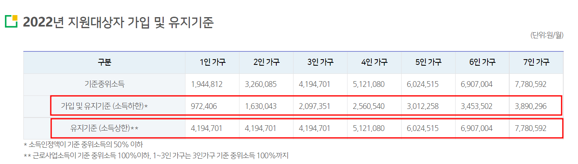Click 6,024,515 in the 소득상한 row
Viewport: 578px width, 164px height.
(x=423, y=128)
